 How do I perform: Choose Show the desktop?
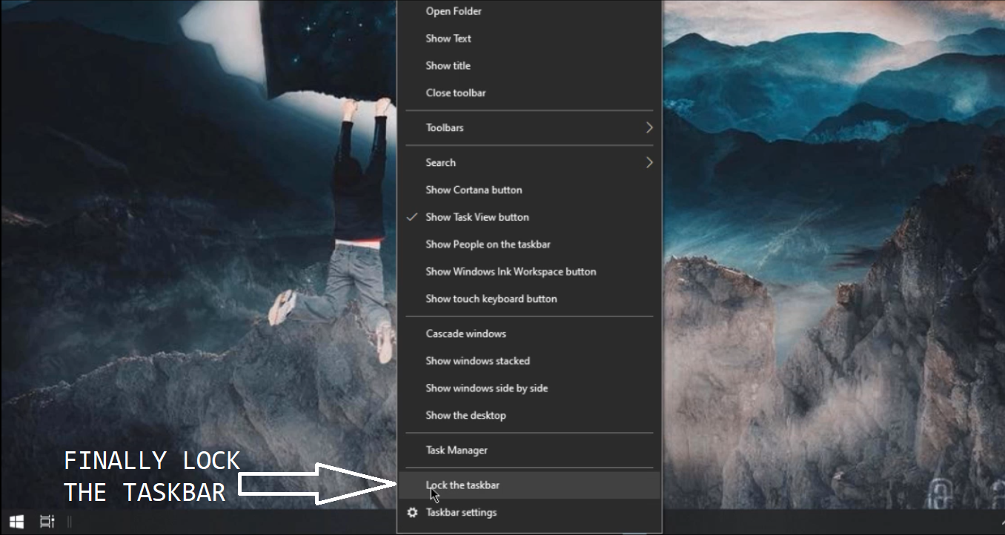[x=529, y=416]
